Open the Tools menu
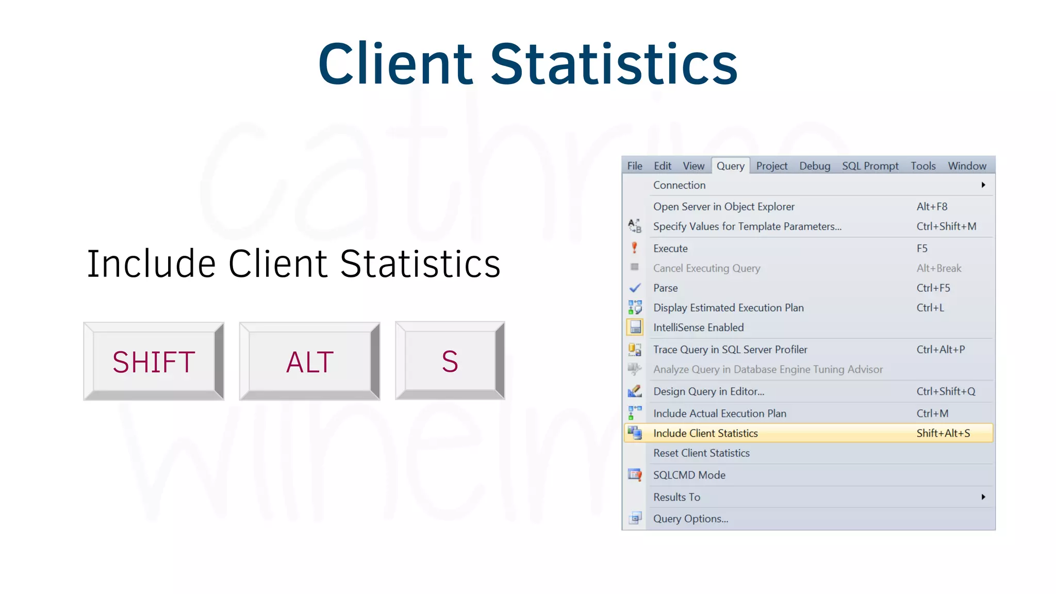The width and height of the screenshot is (1056, 594). [923, 166]
